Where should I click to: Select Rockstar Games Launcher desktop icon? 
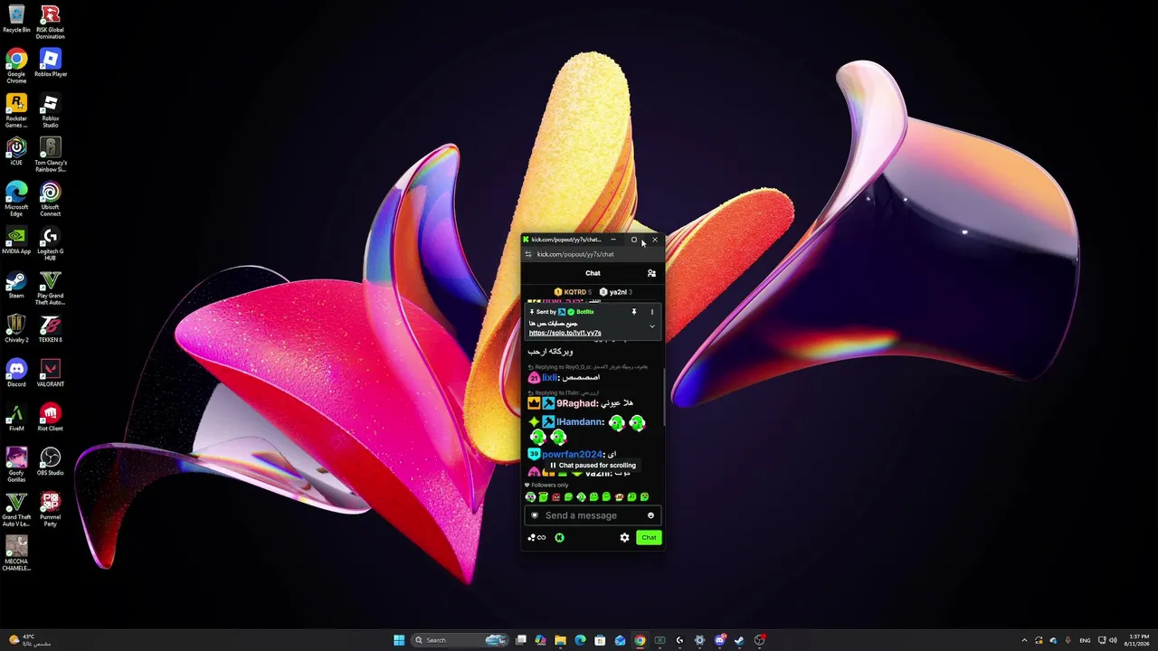pyautogui.click(x=16, y=110)
